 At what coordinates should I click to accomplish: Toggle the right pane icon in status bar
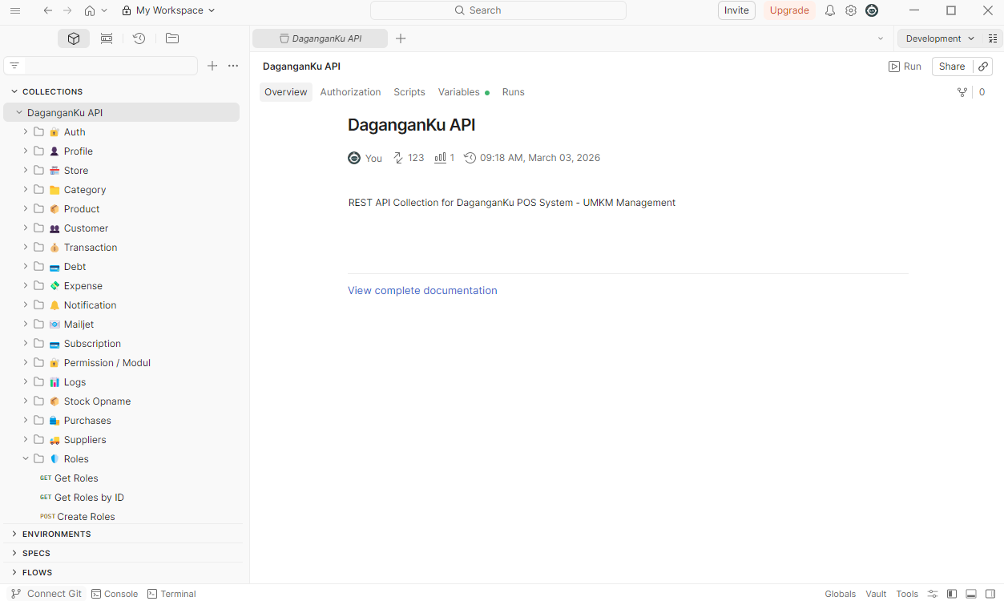pos(990,594)
